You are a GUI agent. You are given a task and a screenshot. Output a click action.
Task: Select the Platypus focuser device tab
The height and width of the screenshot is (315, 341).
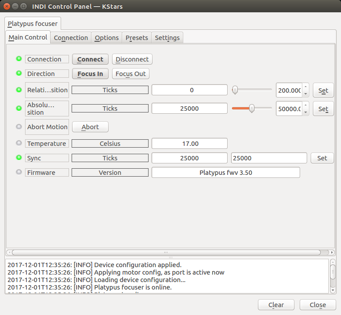33,23
